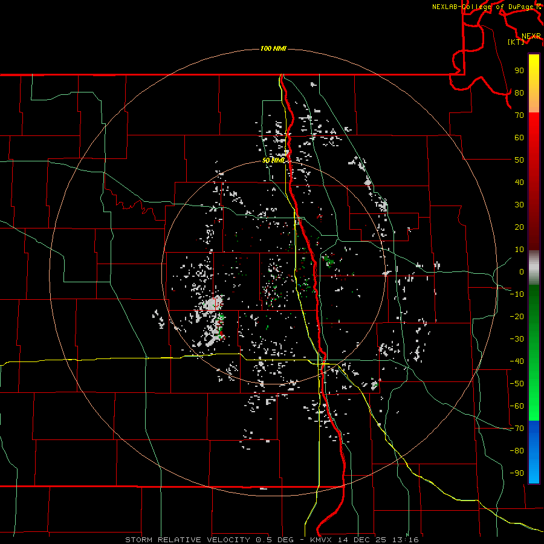Click the -30 value on velocity scale
Image resolution: width=544 pixels, height=544 pixels.
point(517,339)
